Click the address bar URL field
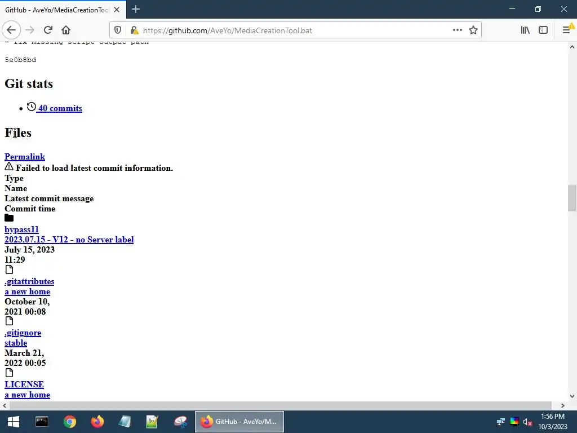 pyautogui.click(x=294, y=30)
